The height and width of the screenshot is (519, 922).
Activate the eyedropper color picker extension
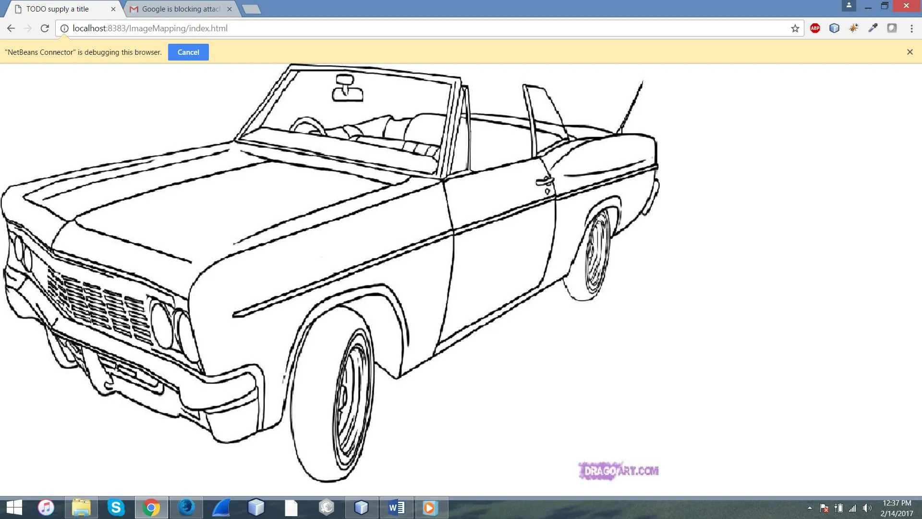[x=873, y=28]
